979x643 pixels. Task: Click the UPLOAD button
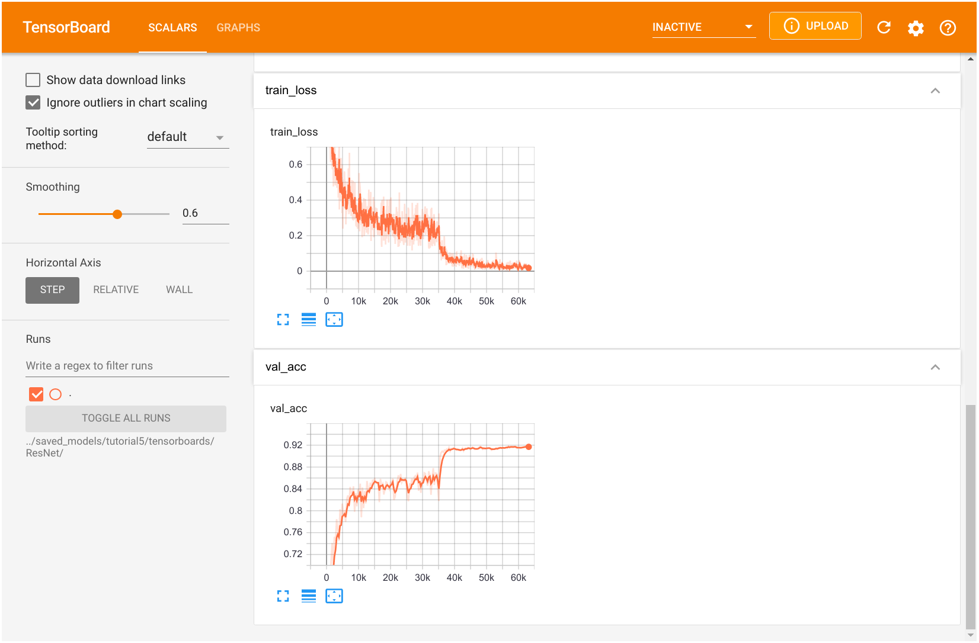815,26
